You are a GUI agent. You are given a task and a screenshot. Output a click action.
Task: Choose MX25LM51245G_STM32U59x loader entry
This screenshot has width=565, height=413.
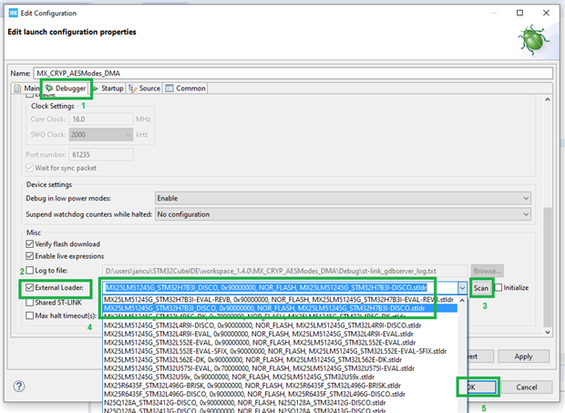click(280, 377)
